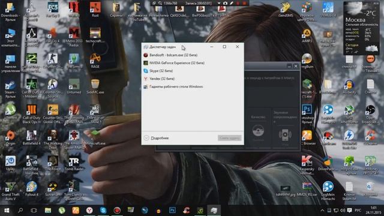Open the µTorrent desktop shortcut

pos(10,112)
